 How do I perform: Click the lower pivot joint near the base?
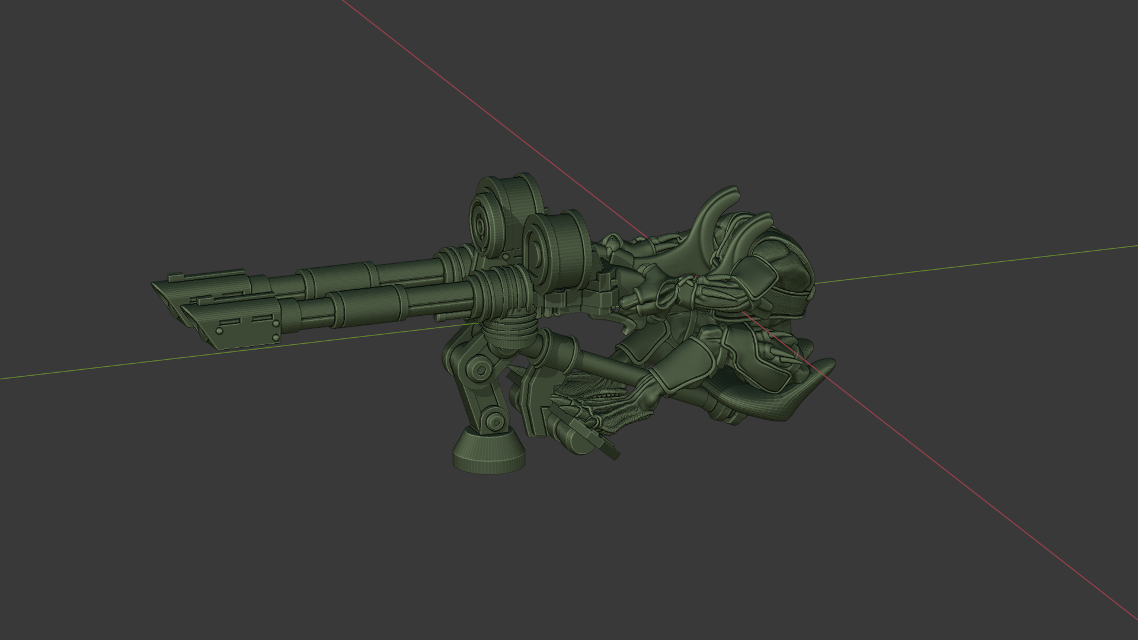pyautogui.click(x=493, y=421)
